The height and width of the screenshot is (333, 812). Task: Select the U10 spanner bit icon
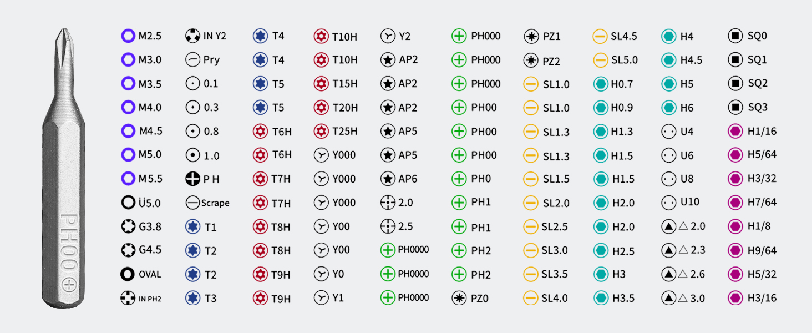coord(668,203)
